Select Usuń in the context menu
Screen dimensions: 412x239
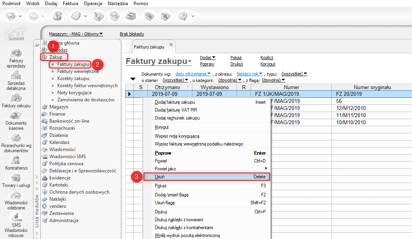coord(160,177)
